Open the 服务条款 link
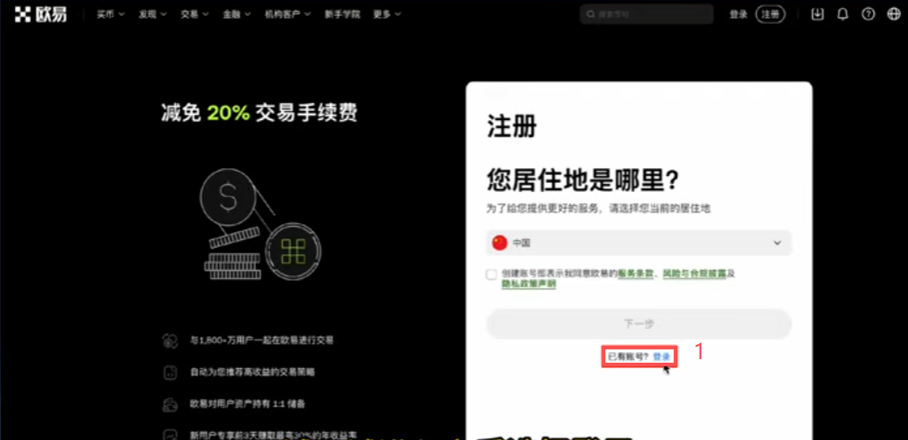The image size is (908, 440). tap(636, 273)
